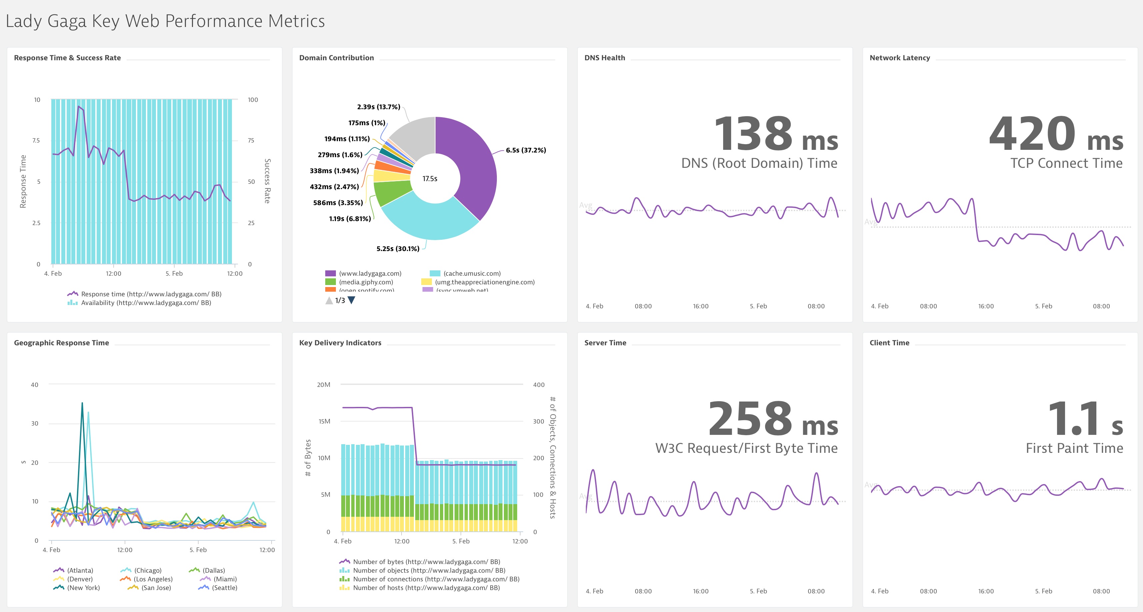Go to next legend page down arrow
Screen dimensions: 1143x612
click(x=352, y=300)
